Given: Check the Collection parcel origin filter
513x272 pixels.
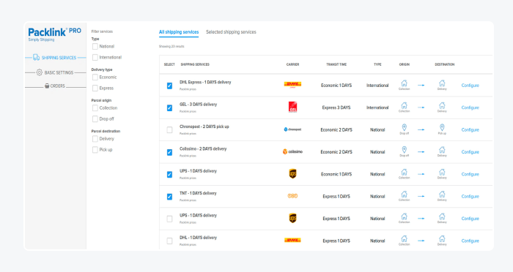Looking at the screenshot, I should (95, 108).
